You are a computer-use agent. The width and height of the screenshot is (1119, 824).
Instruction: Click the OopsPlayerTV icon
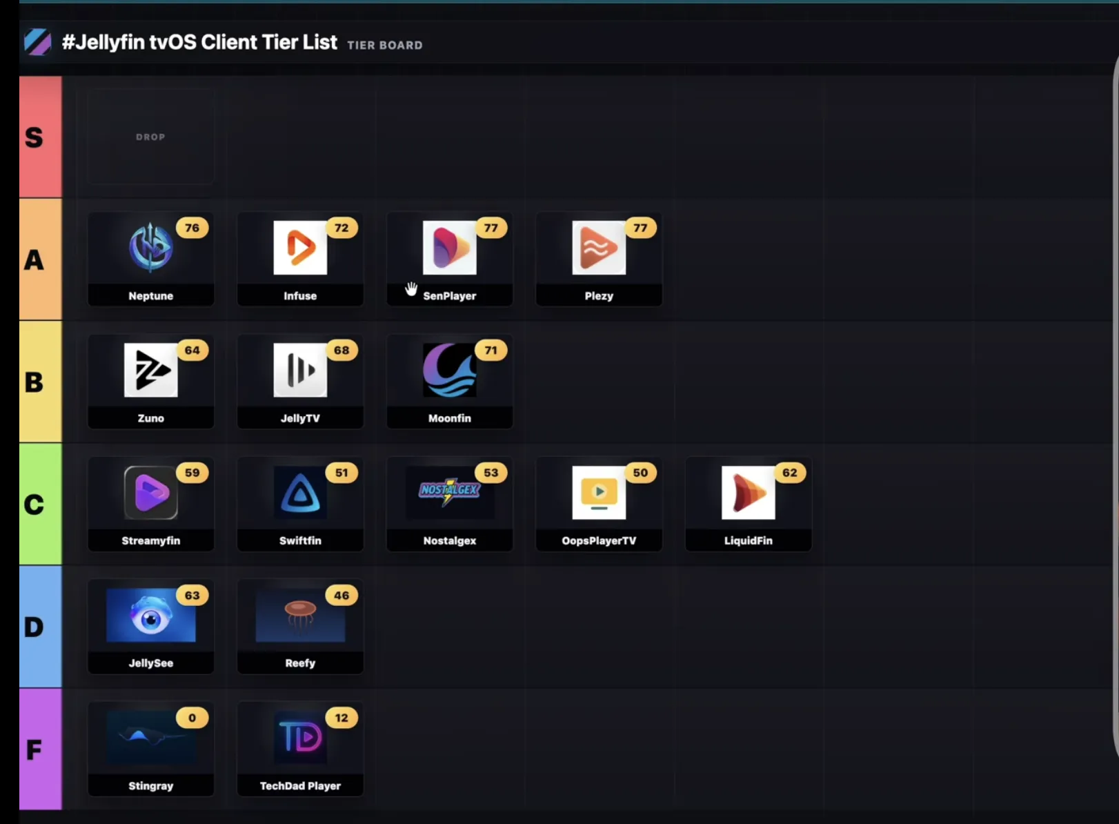click(599, 493)
